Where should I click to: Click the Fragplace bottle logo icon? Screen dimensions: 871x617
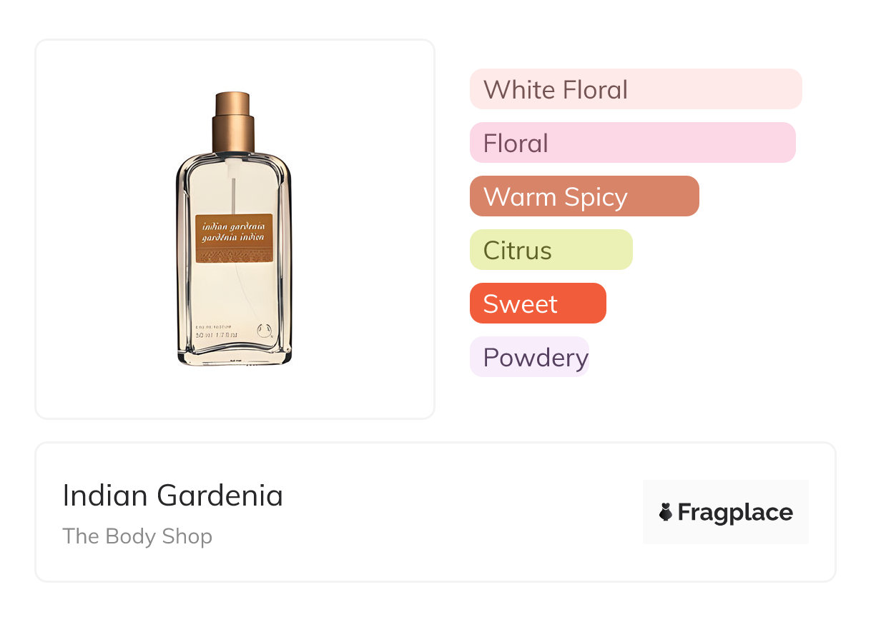(666, 512)
